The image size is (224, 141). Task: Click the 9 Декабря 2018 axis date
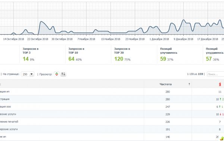183,39
